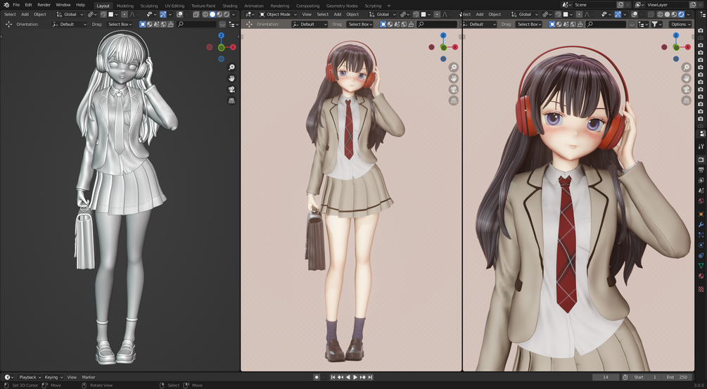Screen dimensions: 707x389
Task: Add a new workspace with the plus button
Action: (389, 6)
